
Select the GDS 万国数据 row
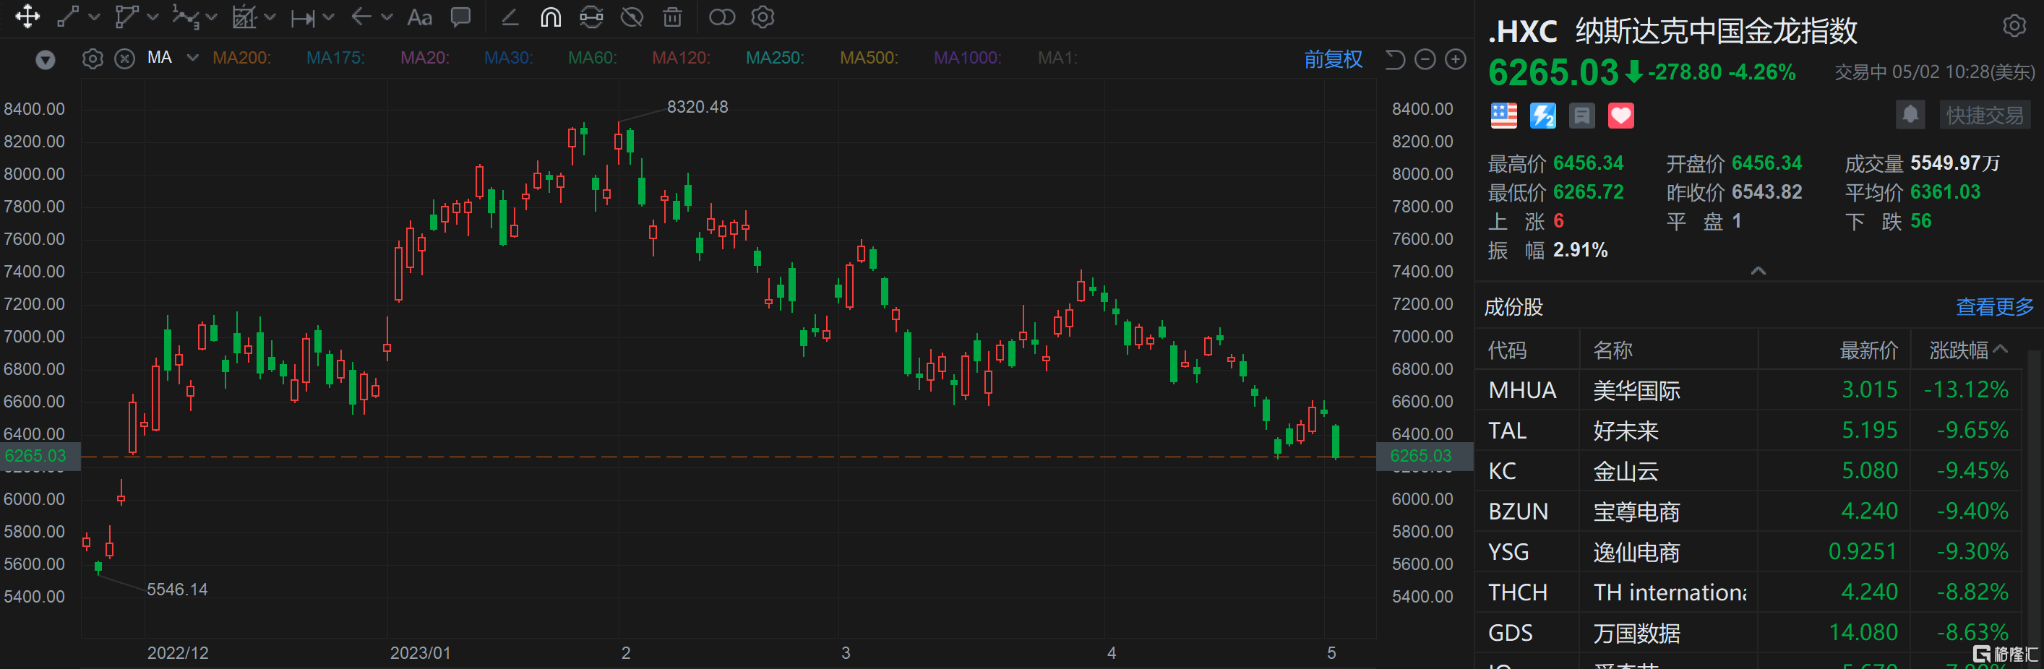pyautogui.click(x=1750, y=634)
